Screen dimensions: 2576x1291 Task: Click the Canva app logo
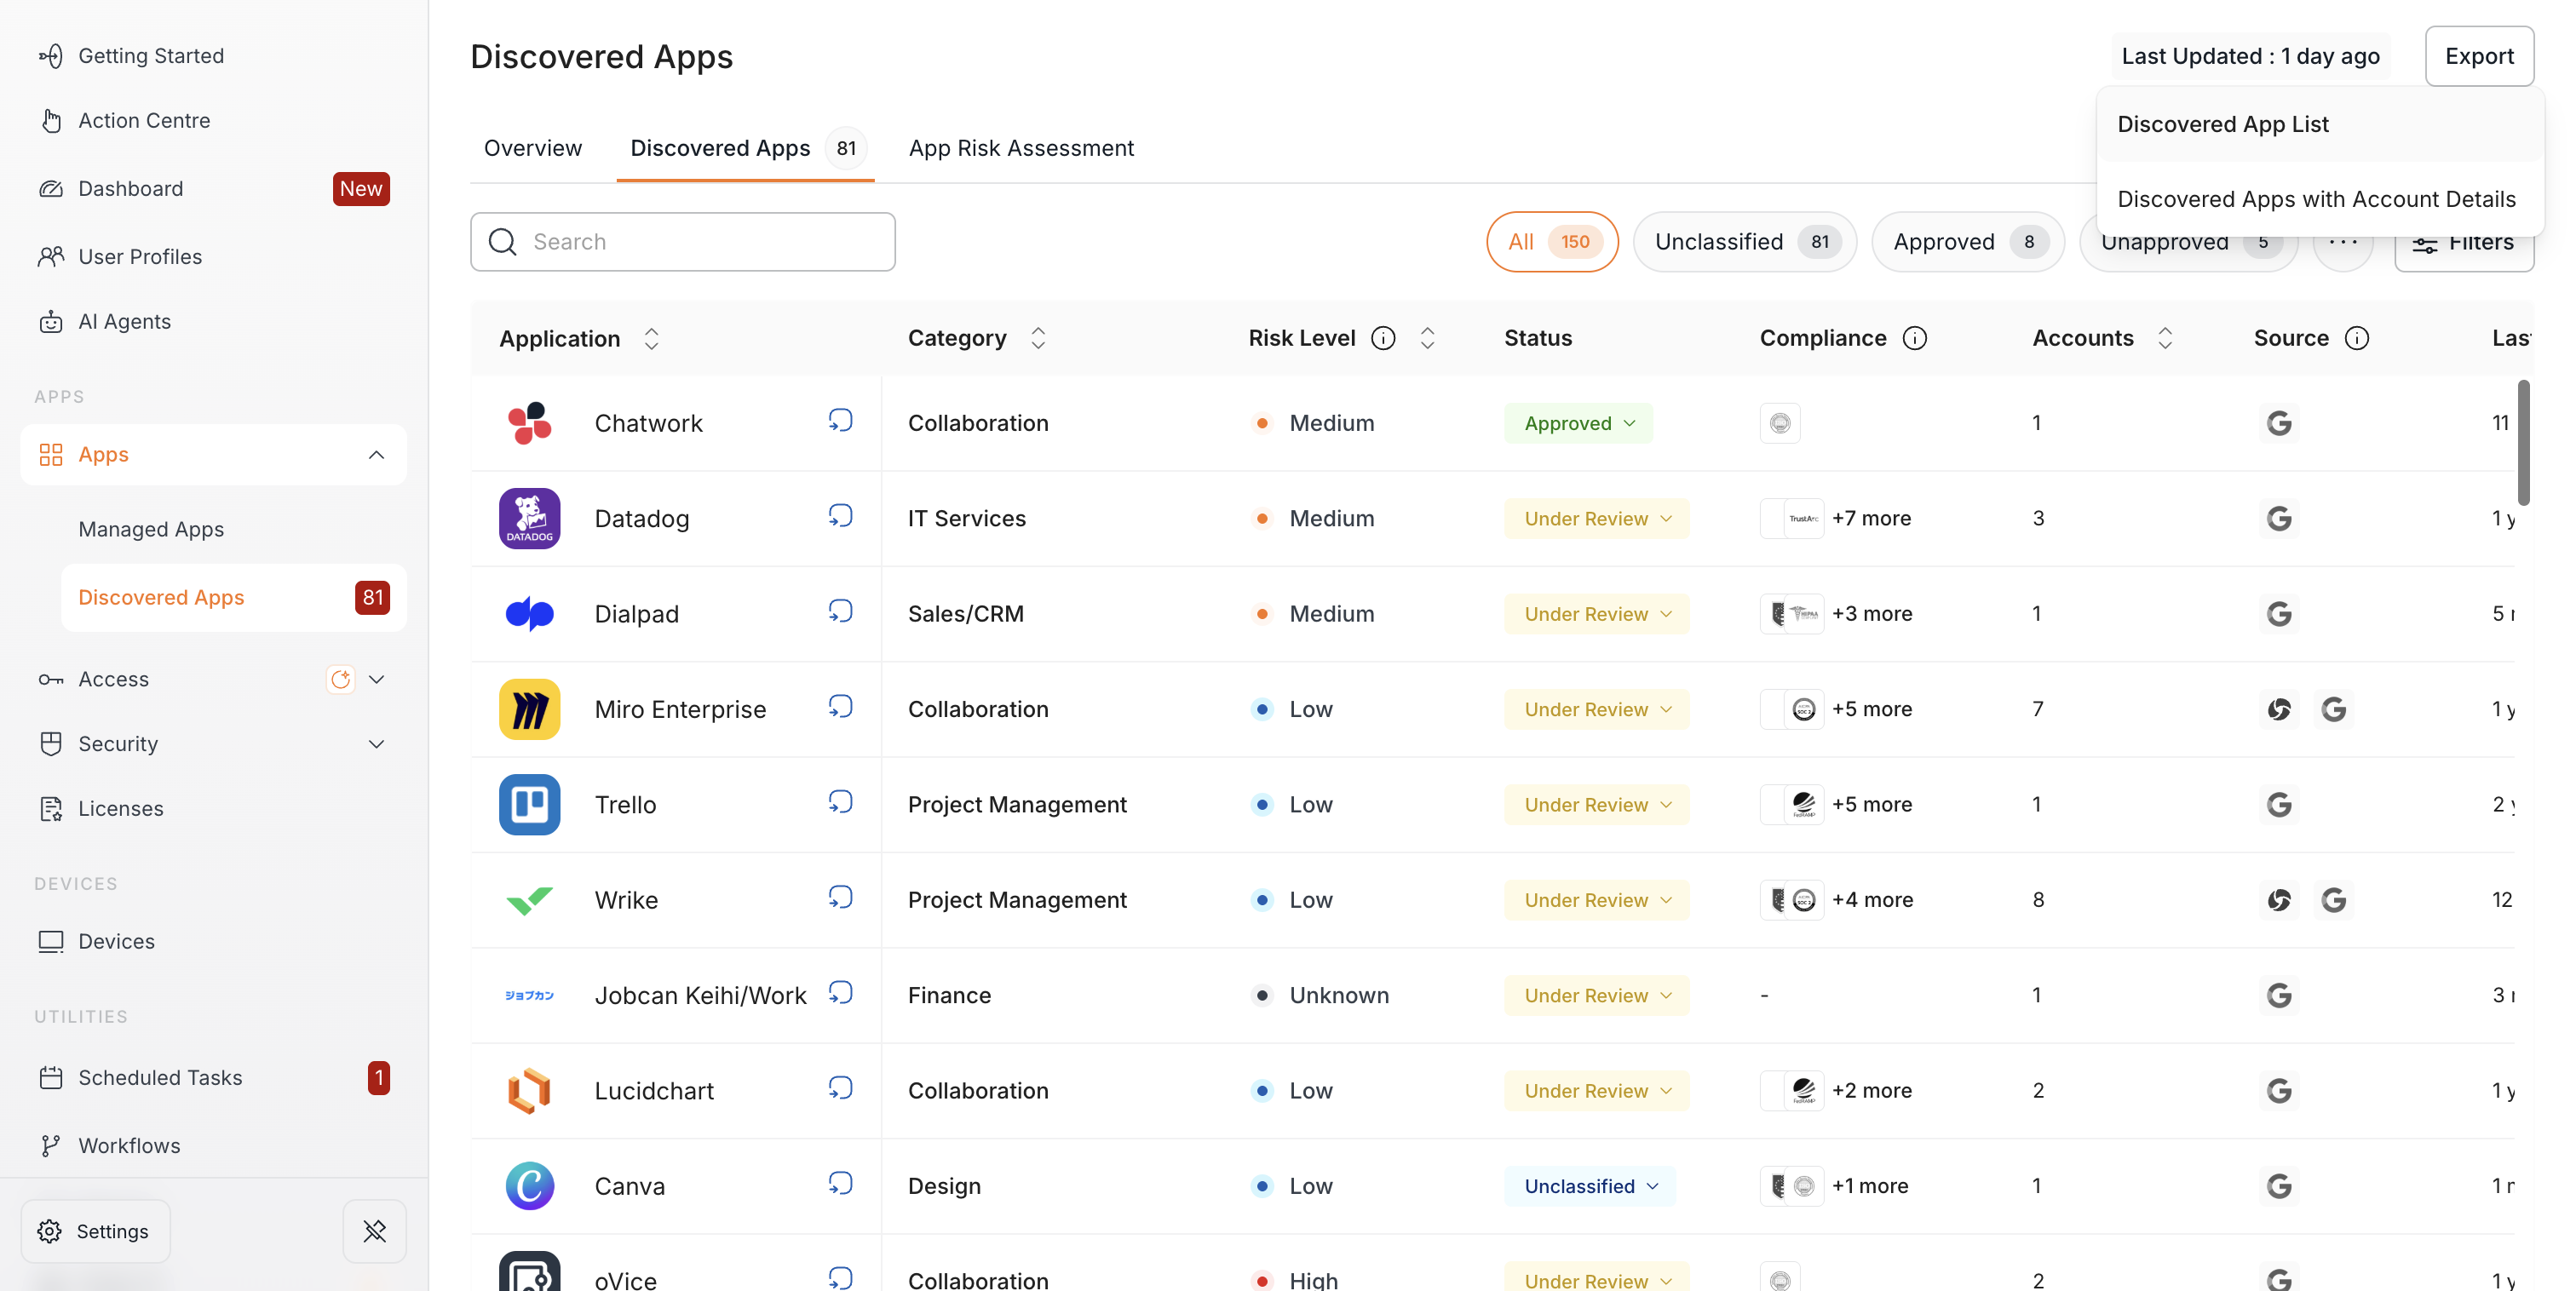tap(529, 1186)
